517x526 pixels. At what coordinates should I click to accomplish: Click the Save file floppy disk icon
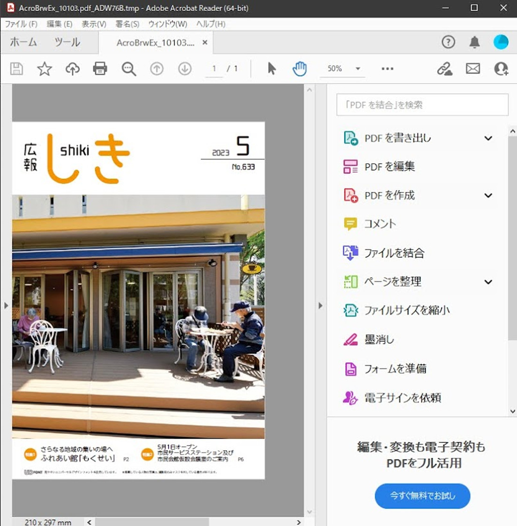pos(16,69)
